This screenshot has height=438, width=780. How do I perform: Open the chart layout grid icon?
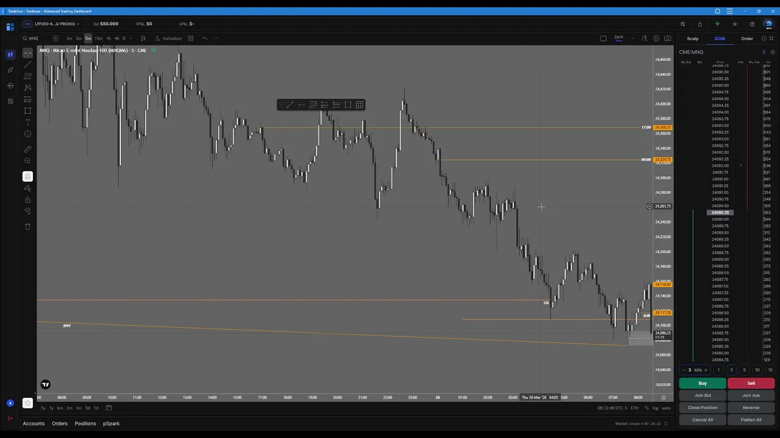191,38
